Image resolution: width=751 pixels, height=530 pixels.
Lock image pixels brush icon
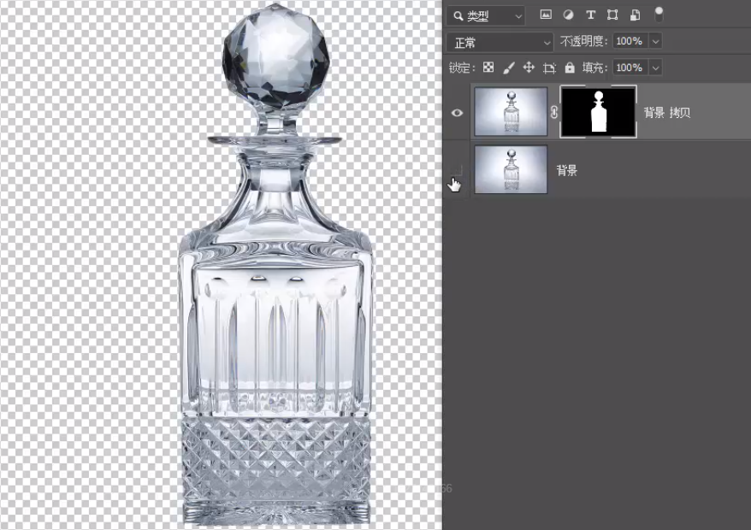click(509, 68)
